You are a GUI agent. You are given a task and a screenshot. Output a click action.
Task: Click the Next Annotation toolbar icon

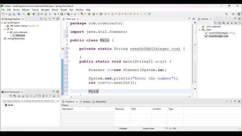(x=113, y=14)
